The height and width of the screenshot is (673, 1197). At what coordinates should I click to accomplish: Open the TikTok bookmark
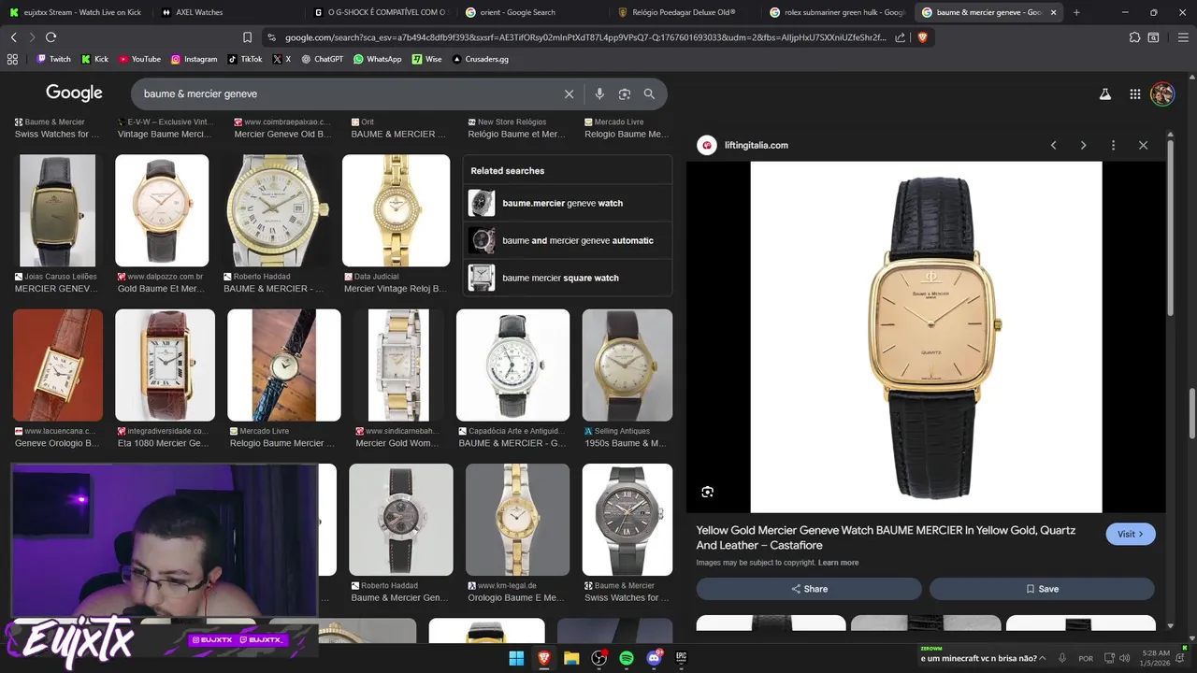pyautogui.click(x=245, y=59)
